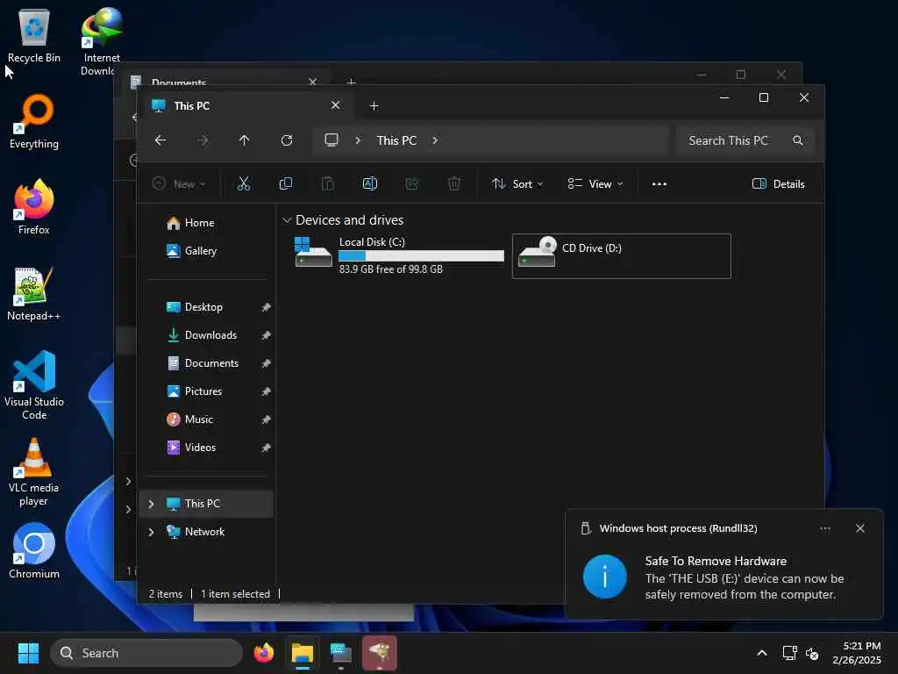The width and height of the screenshot is (898, 674).
Task: Expand the Network tree node
Action: pyautogui.click(x=151, y=531)
